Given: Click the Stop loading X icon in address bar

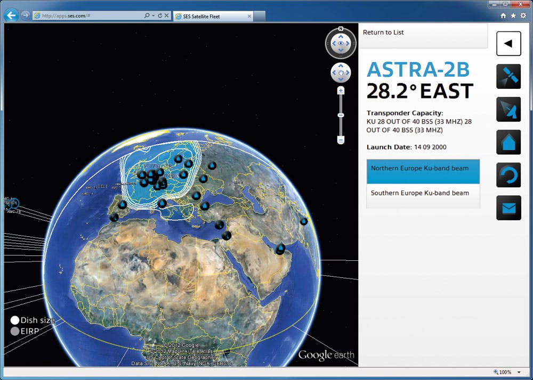Looking at the screenshot, I should (x=166, y=15).
